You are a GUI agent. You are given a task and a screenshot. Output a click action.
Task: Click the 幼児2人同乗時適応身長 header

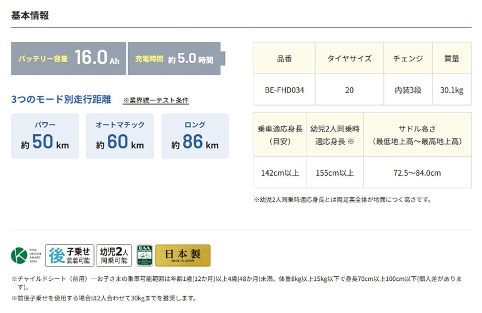coord(335,135)
